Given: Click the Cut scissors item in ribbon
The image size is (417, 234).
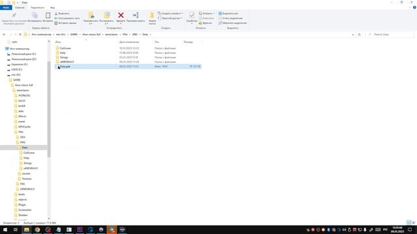Looking at the screenshot, I should point(62,13).
